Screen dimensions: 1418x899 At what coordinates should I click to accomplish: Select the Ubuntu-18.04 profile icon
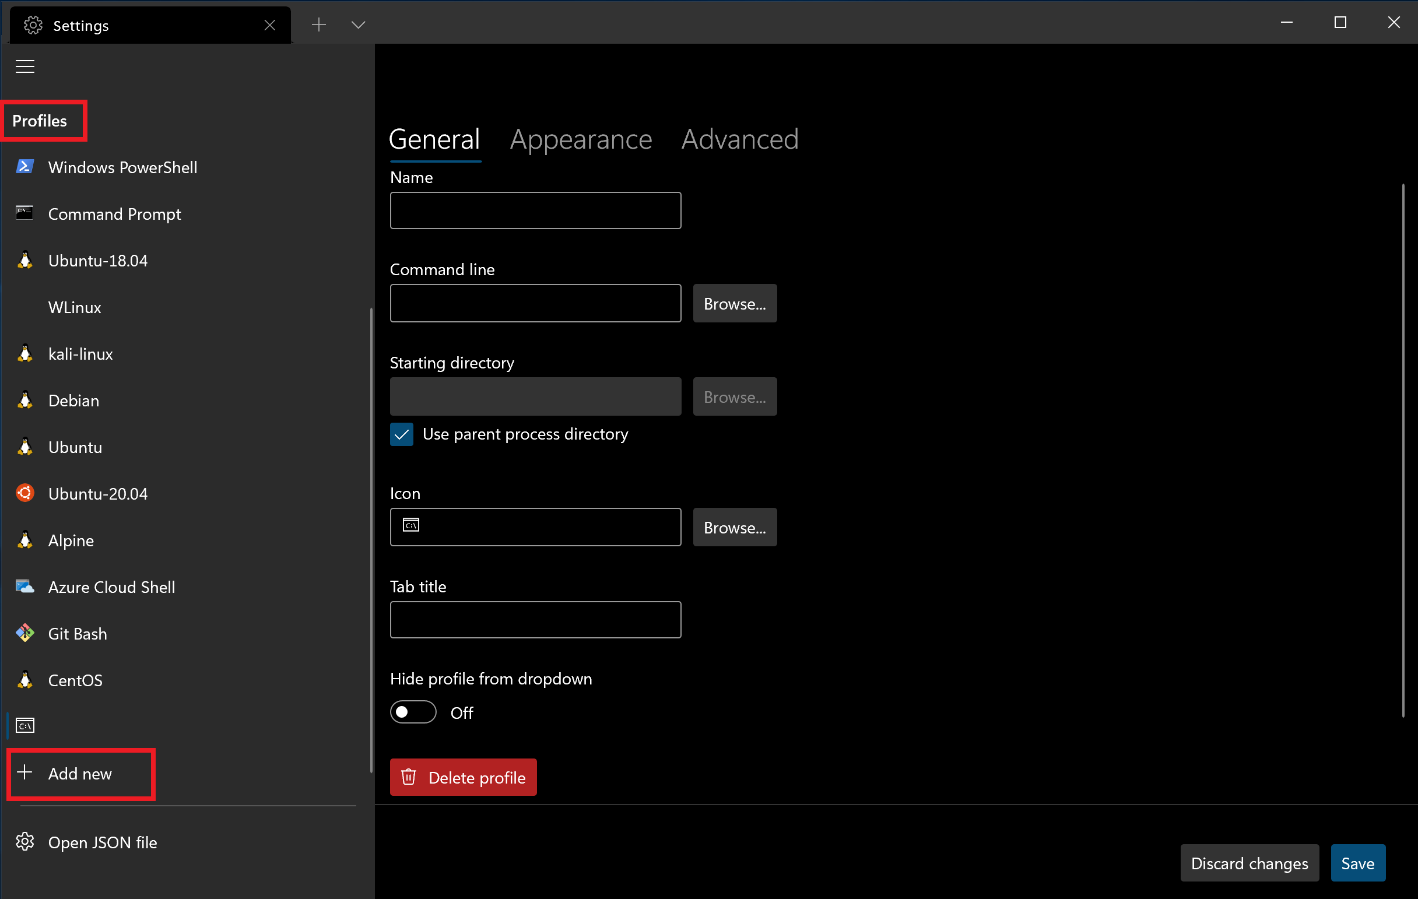pyautogui.click(x=27, y=261)
